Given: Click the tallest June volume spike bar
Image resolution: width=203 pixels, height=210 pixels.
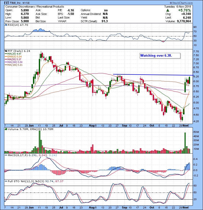Looking at the screenshot, I should click(x=40, y=142).
